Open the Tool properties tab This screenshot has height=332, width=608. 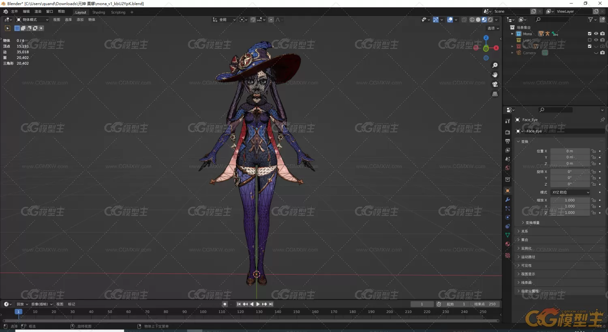(x=507, y=121)
